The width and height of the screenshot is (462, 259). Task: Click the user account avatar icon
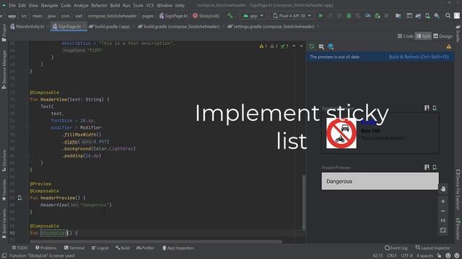point(457,16)
